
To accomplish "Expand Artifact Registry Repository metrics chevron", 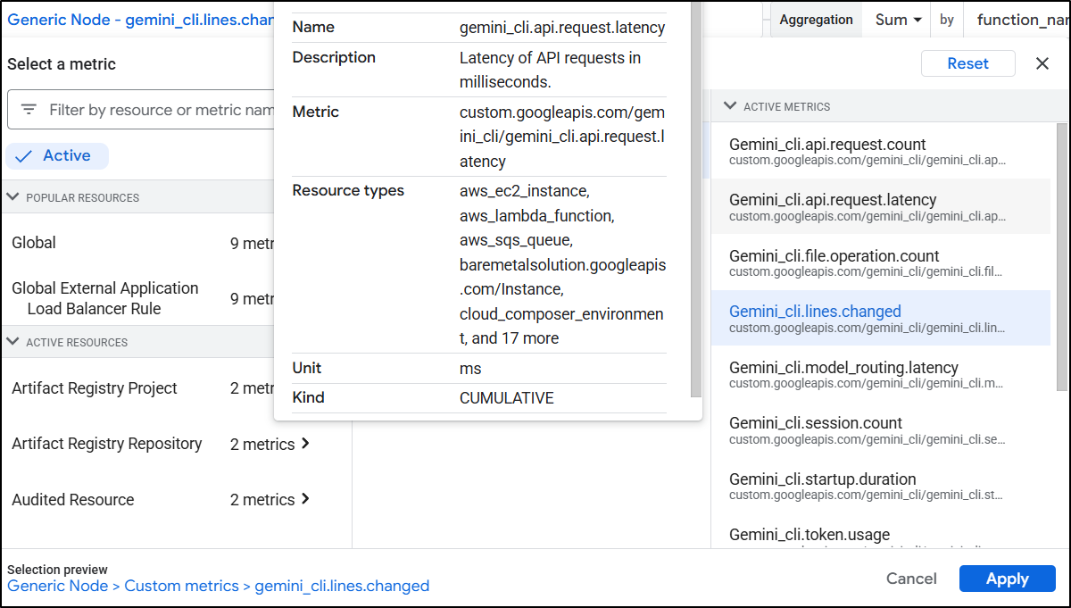I will pos(305,444).
